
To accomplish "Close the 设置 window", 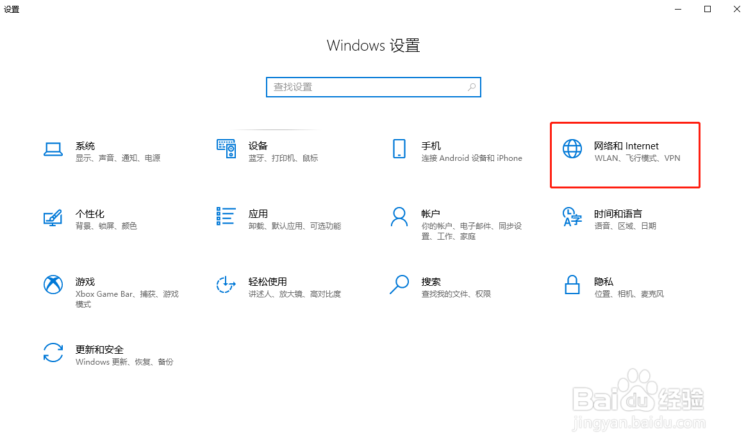I will click(x=736, y=9).
